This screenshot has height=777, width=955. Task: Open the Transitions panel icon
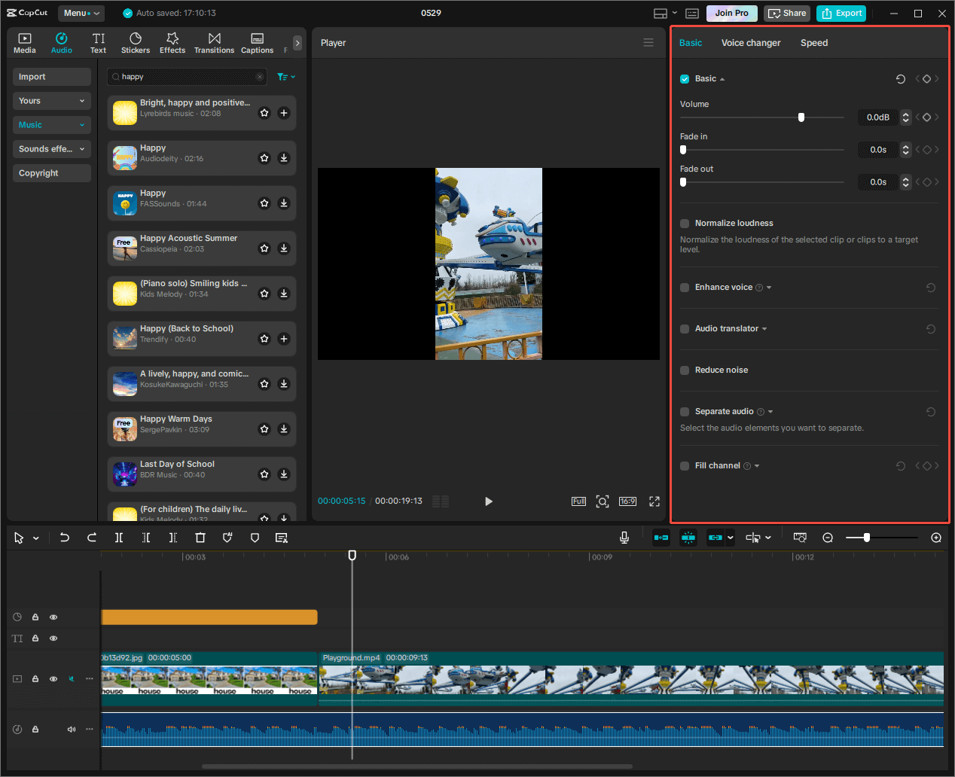point(214,42)
